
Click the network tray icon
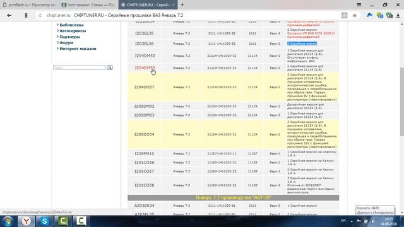[x=365, y=221]
